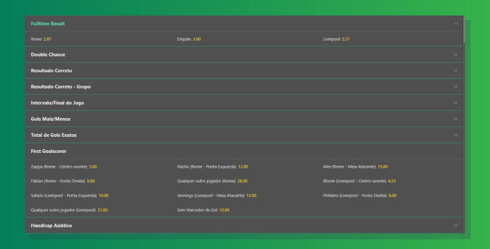Select Nacho first goalscorer at 12.00
The height and width of the screenshot is (249, 490).
click(x=213, y=166)
